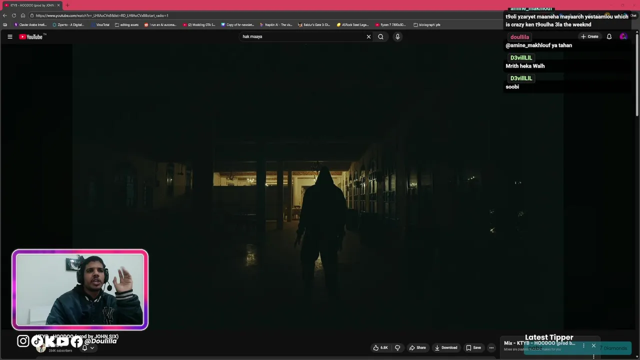
Task: Open a new browser tab
Action: tap(67, 5)
